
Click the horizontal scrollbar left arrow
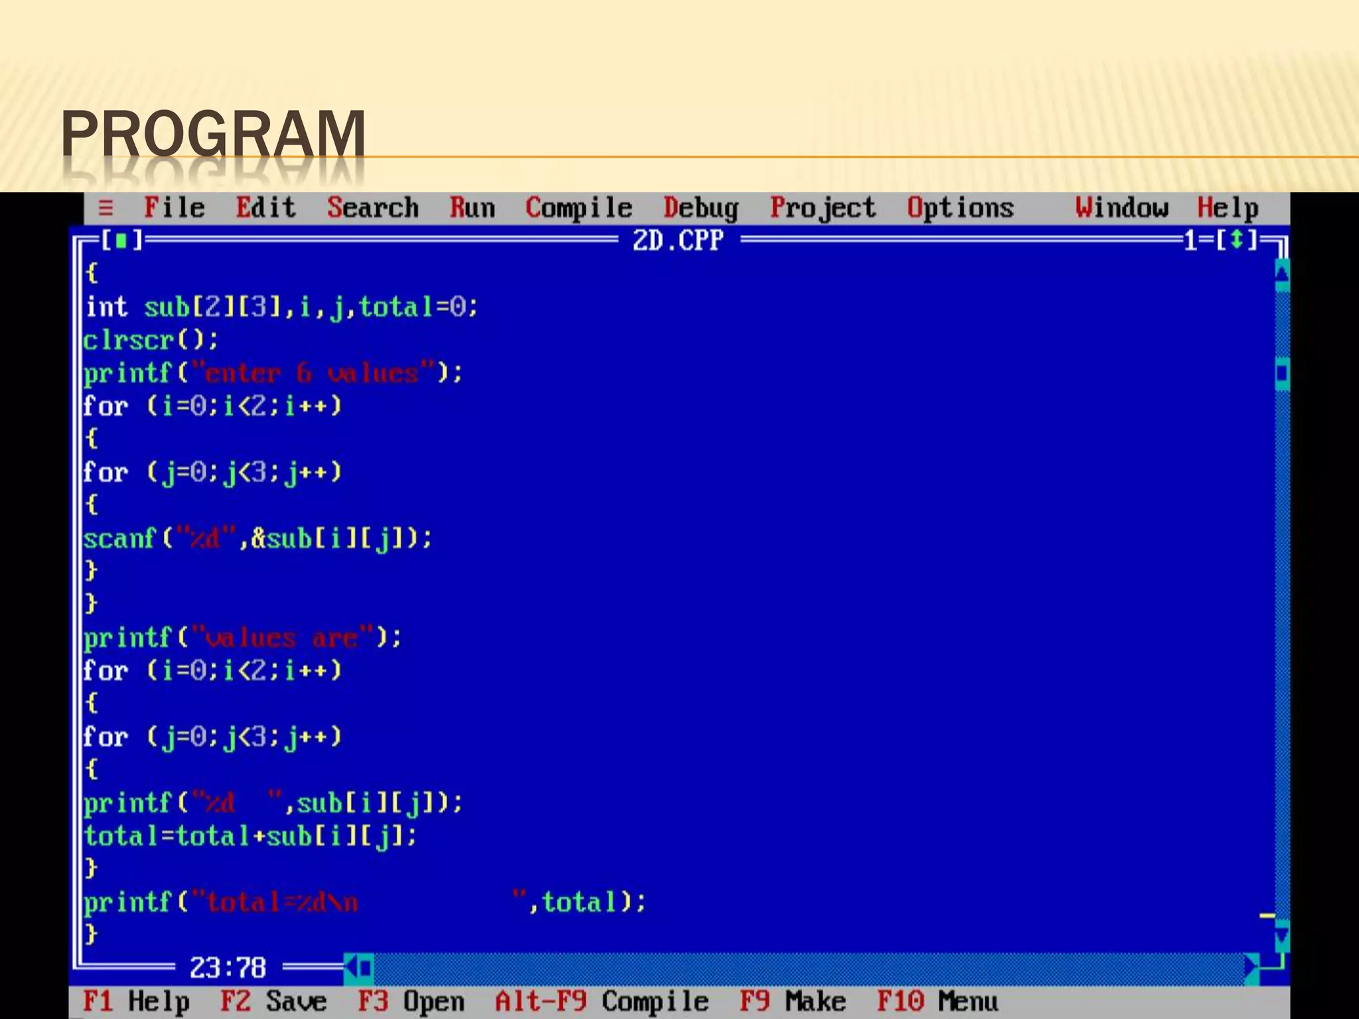pos(351,968)
